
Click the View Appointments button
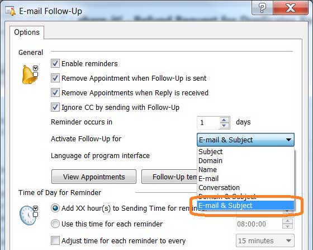94,177
